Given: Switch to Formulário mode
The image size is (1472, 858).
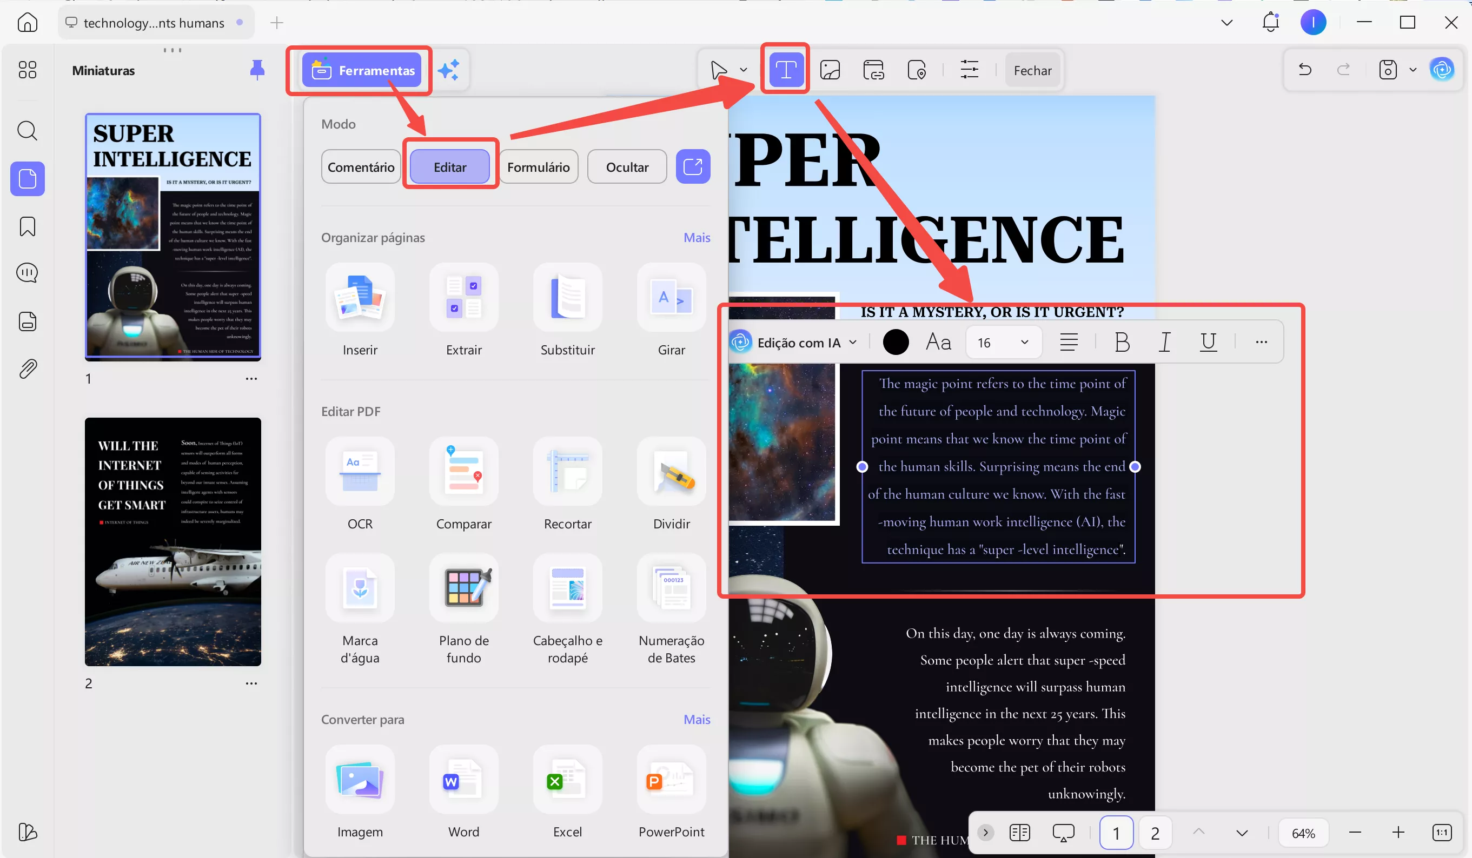Looking at the screenshot, I should (x=538, y=167).
